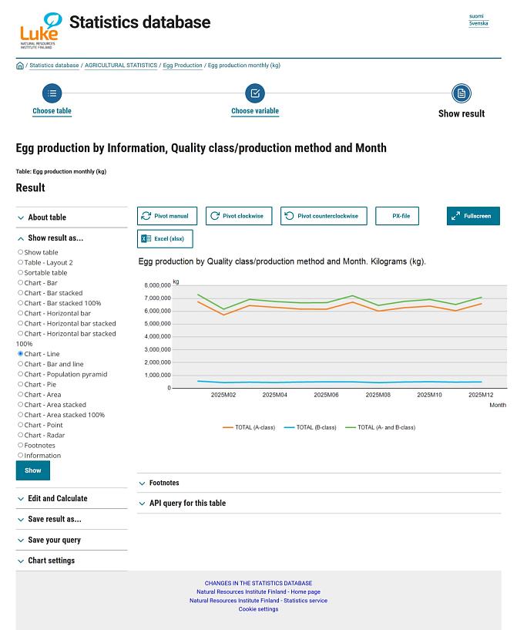Click the Pivot manual button
The height and width of the screenshot is (630, 517).
167,216
